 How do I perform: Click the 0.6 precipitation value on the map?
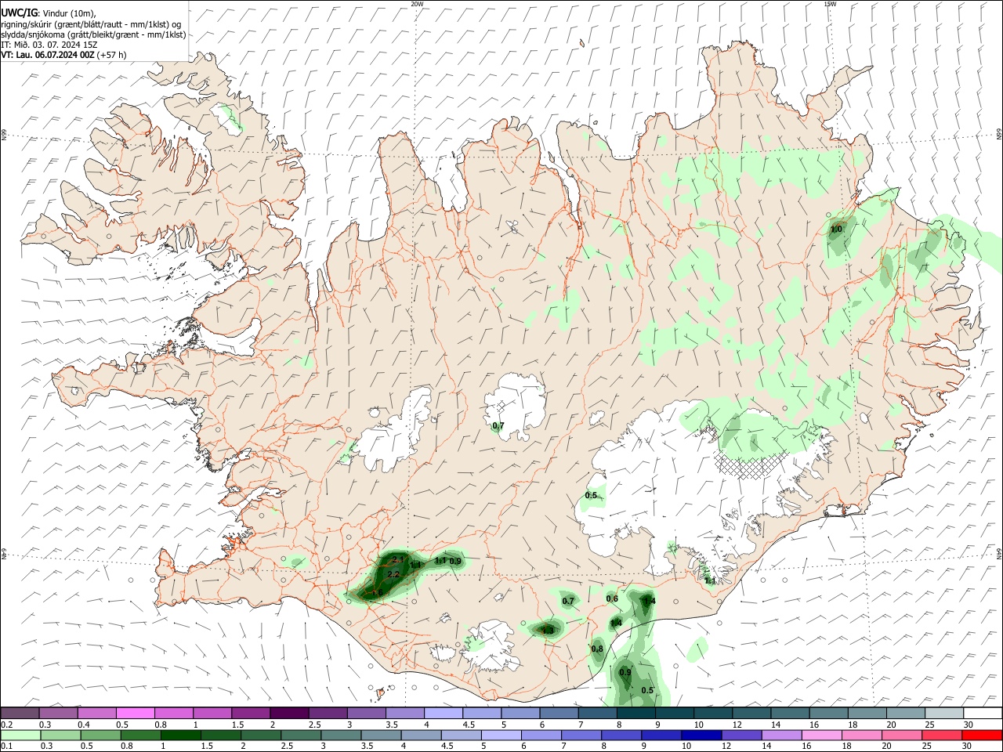pyautogui.click(x=612, y=598)
